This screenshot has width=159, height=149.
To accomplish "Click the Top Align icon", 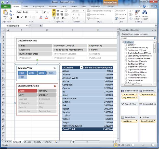I will coord(54,10).
